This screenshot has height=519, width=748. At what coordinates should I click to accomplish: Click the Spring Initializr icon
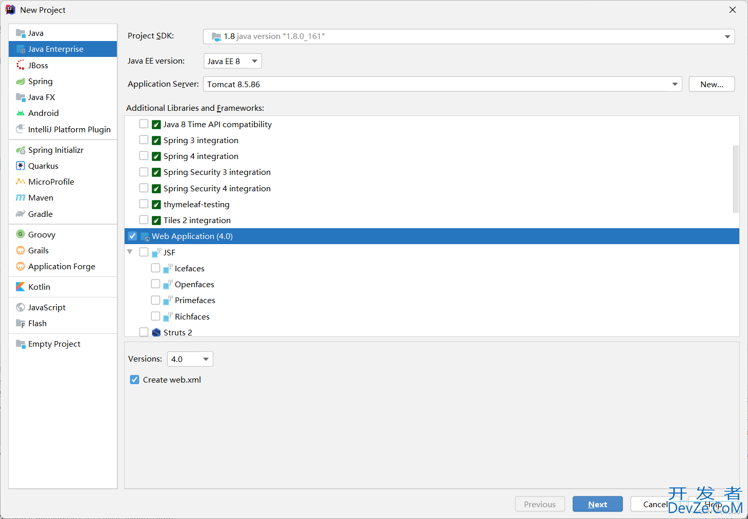[21, 150]
